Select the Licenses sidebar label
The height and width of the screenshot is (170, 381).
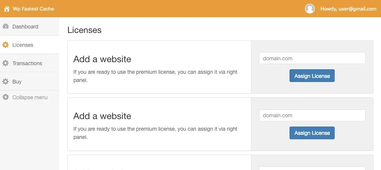tap(23, 45)
